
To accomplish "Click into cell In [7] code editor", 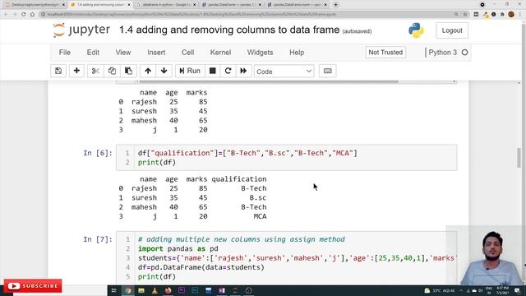I will [x=295, y=257].
